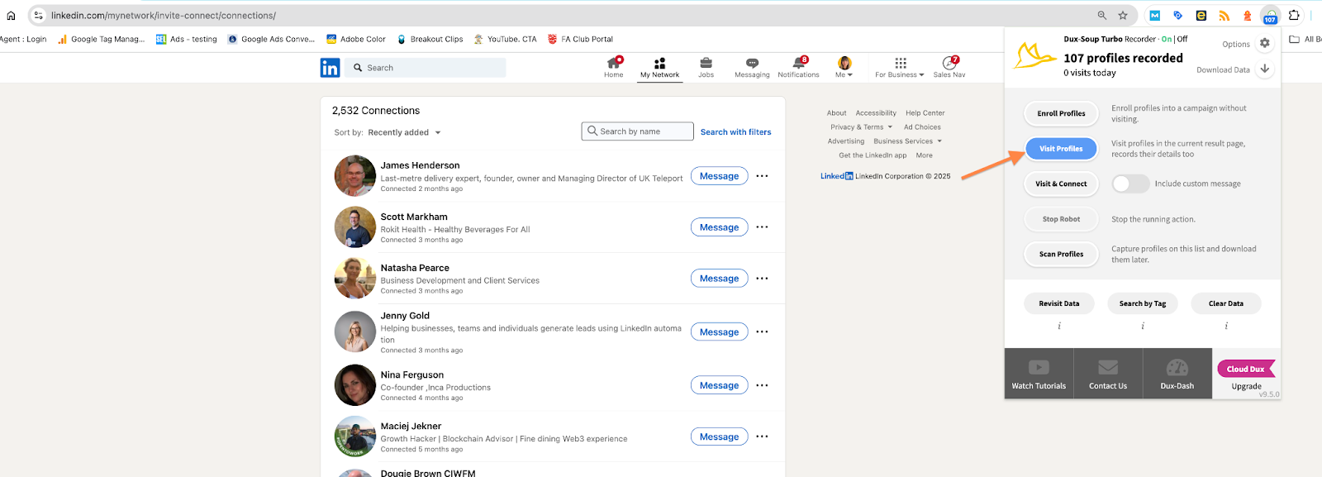Open info icon under Clear Data
This screenshot has height=477, width=1322.
pyautogui.click(x=1226, y=326)
